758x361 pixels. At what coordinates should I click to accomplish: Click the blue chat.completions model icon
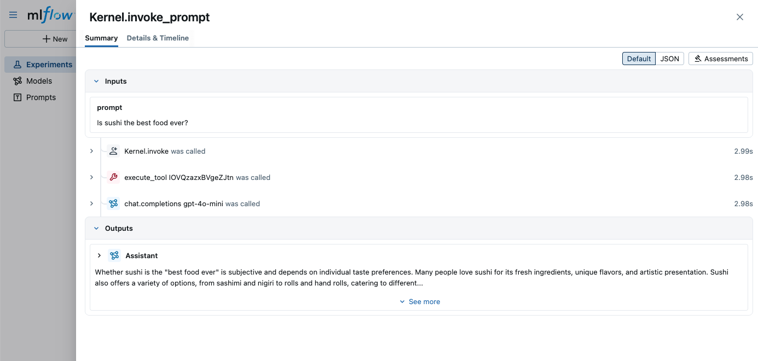[113, 203]
